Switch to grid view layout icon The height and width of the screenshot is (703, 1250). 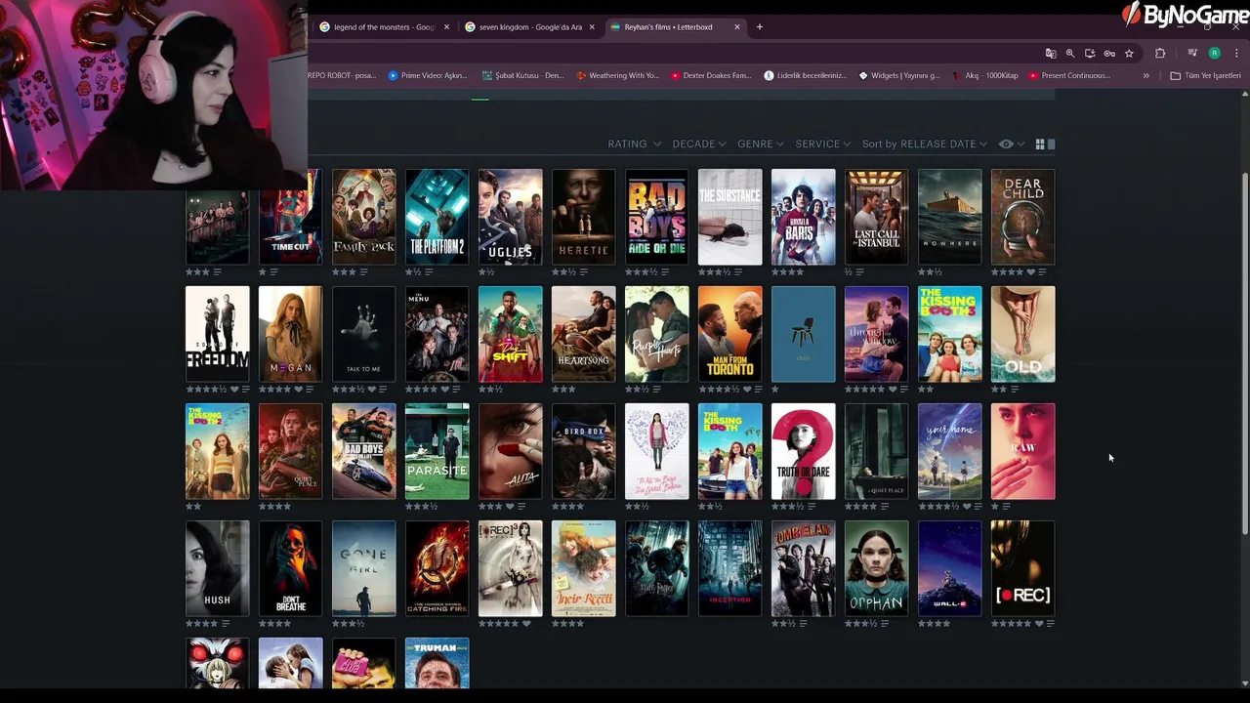click(1040, 144)
